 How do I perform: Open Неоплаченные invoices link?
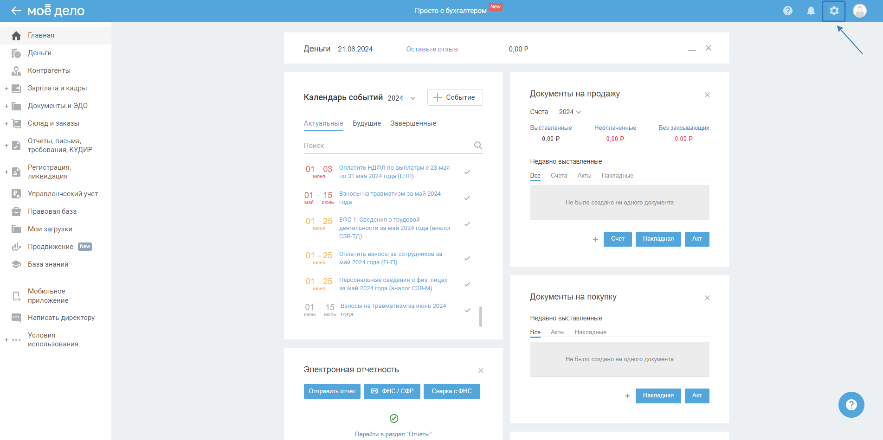(x=615, y=128)
